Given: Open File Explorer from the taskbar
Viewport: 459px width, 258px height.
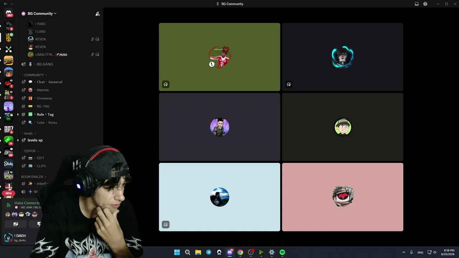Looking at the screenshot, I should (x=198, y=252).
